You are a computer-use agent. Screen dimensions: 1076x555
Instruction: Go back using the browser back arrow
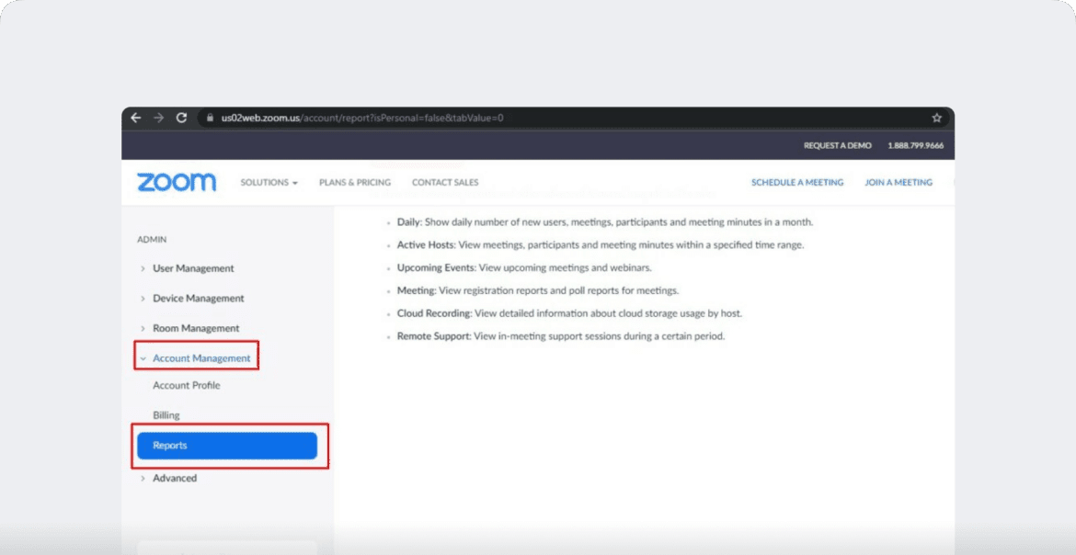[x=136, y=118]
